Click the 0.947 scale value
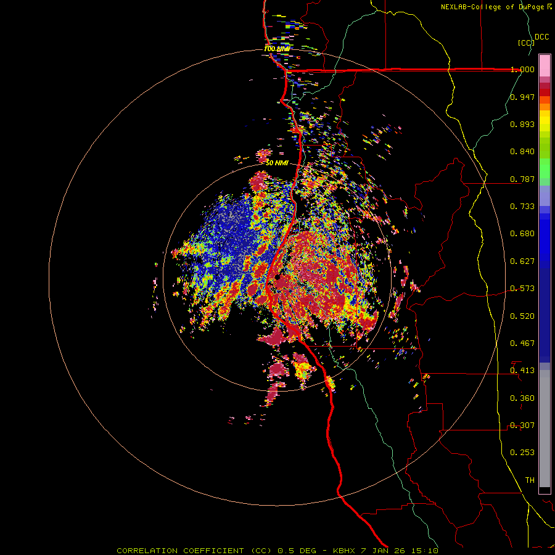Viewport: 555px width, 555px height. [x=522, y=97]
